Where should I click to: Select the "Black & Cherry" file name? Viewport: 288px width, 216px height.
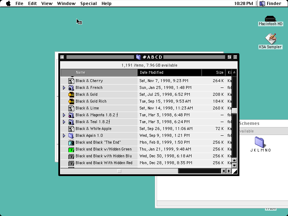tap(89, 81)
